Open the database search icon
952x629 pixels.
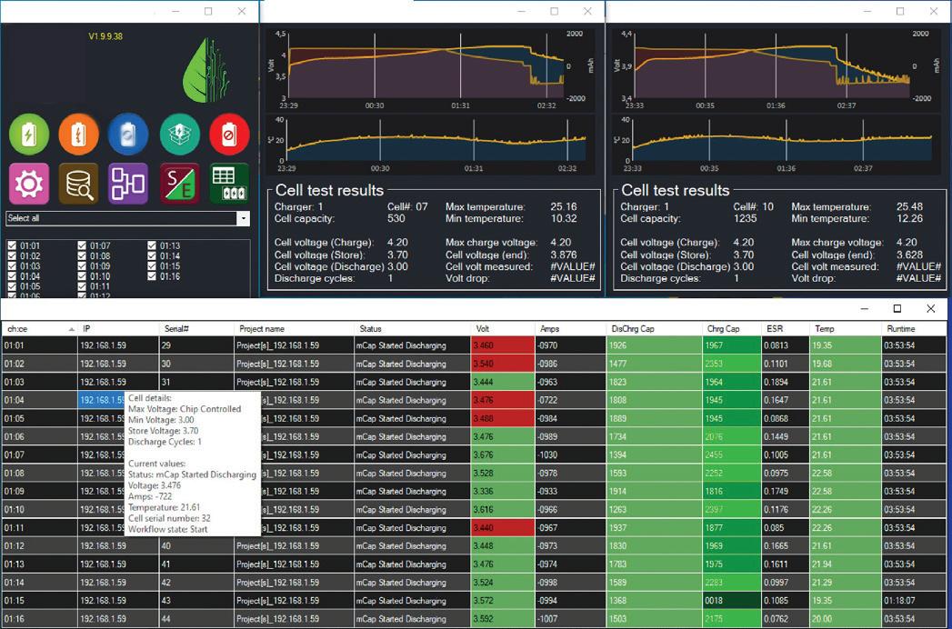79,184
